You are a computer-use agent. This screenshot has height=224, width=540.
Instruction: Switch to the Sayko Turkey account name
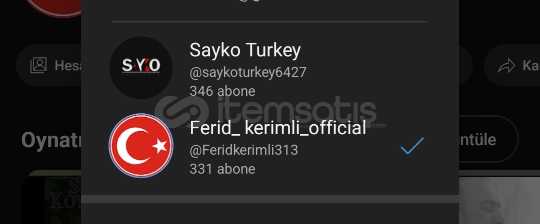point(245,50)
